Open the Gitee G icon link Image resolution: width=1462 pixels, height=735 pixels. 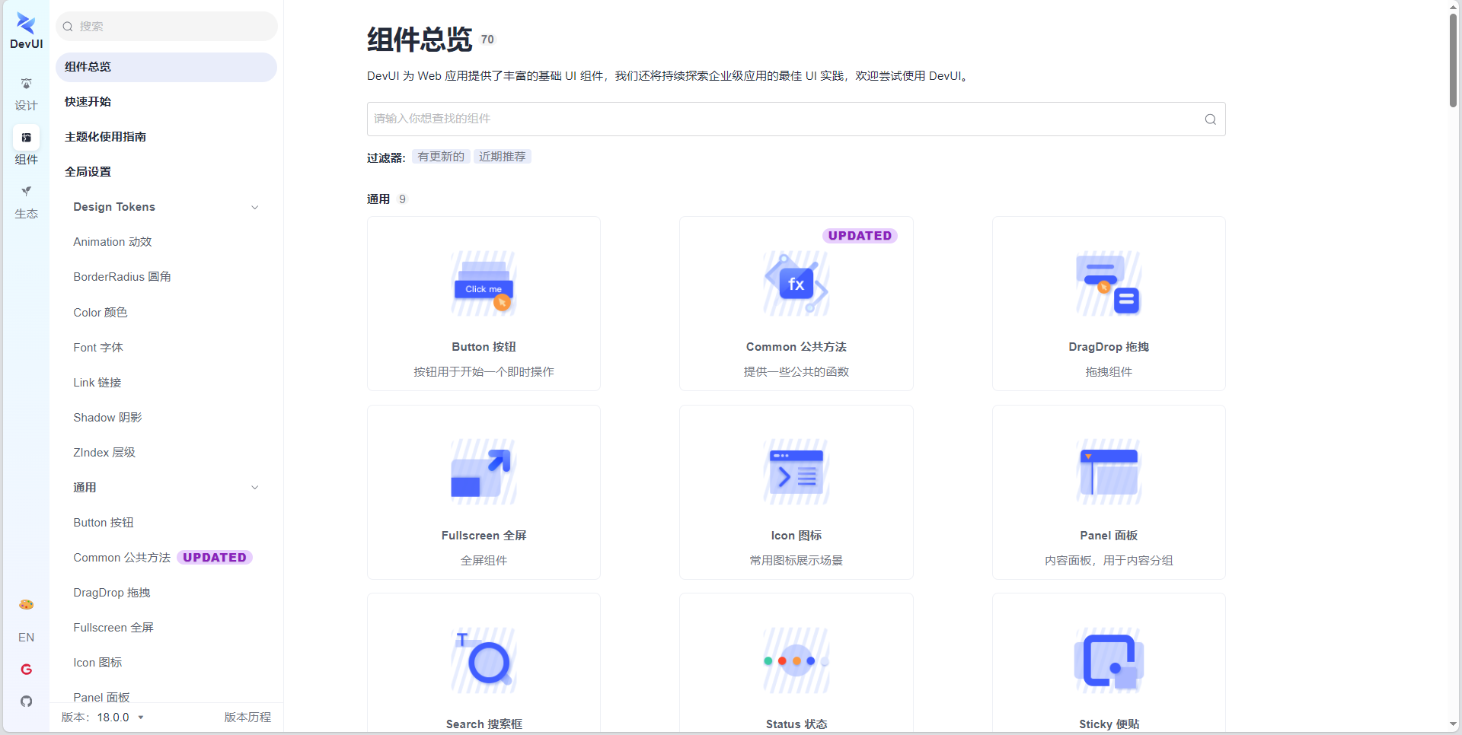pos(26,670)
